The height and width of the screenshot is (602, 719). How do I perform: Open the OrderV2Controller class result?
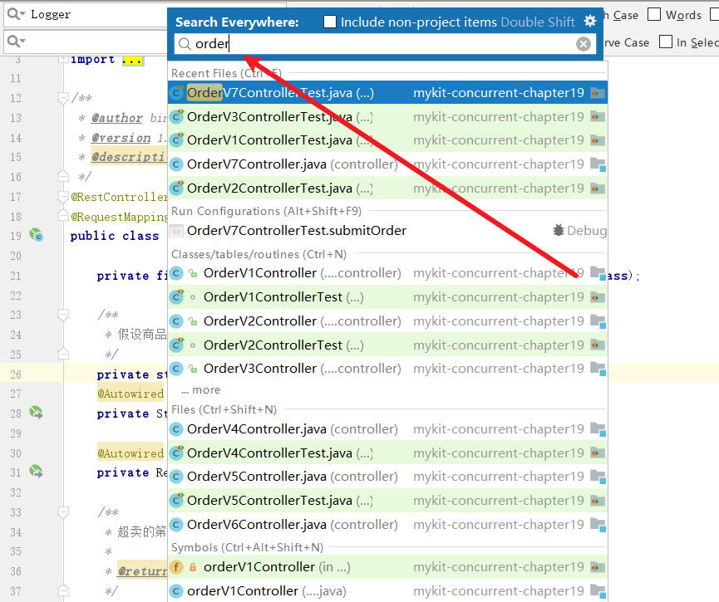387,321
